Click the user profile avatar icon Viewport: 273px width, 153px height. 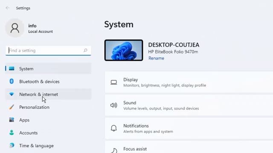coord(15,28)
